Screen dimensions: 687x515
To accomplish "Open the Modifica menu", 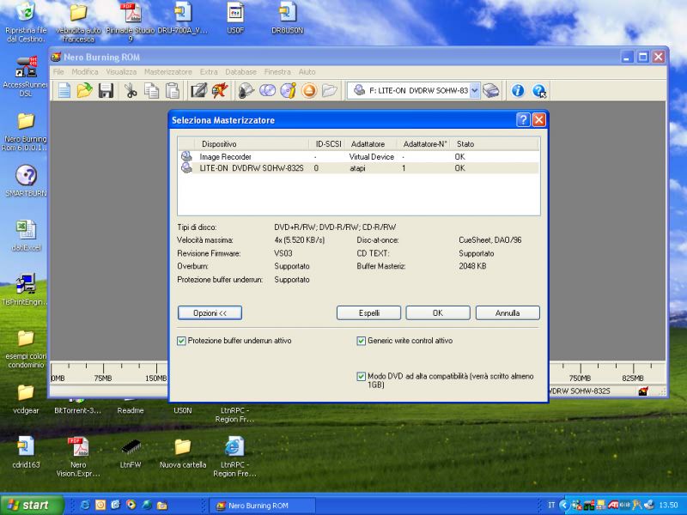I will point(84,72).
